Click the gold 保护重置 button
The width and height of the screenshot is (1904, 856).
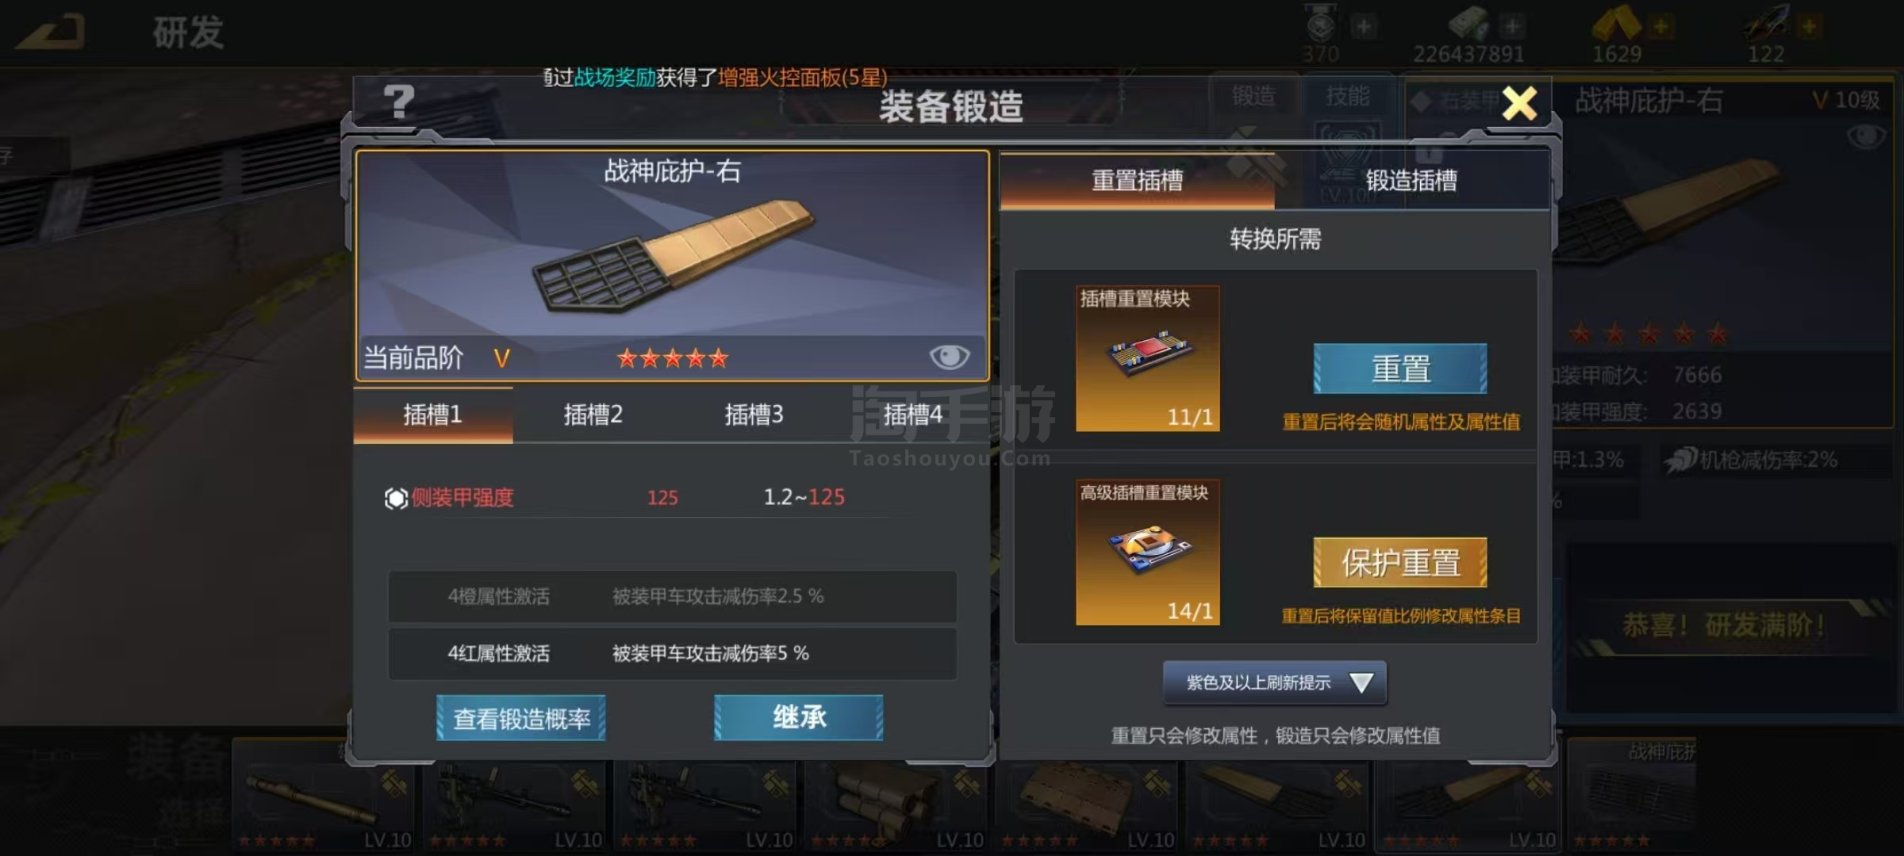[x=1400, y=563]
